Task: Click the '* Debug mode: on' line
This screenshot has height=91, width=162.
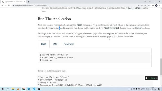Action: [47, 82]
